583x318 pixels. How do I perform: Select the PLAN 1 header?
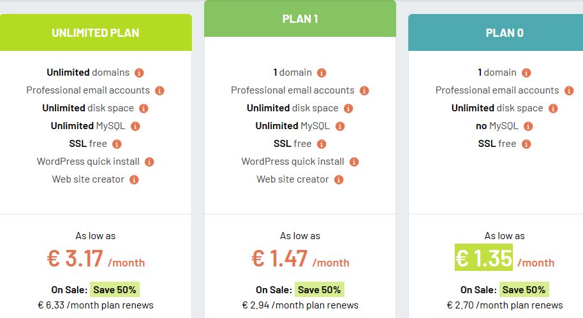coord(300,18)
